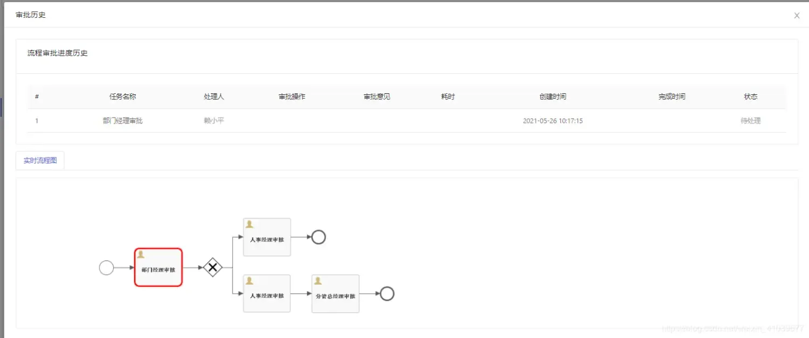809x338 pixels.
Task: Click handler name 赖小平 in the table
Action: point(214,121)
